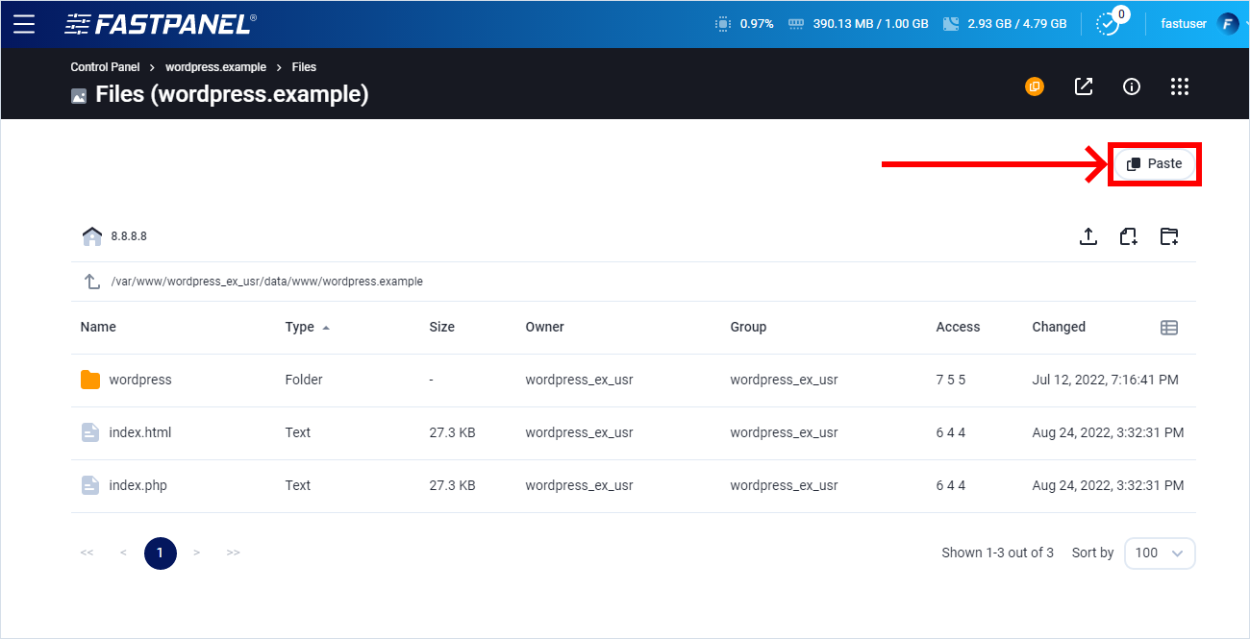Open the hamburger main menu
The height and width of the screenshot is (639, 1250).
24,24
